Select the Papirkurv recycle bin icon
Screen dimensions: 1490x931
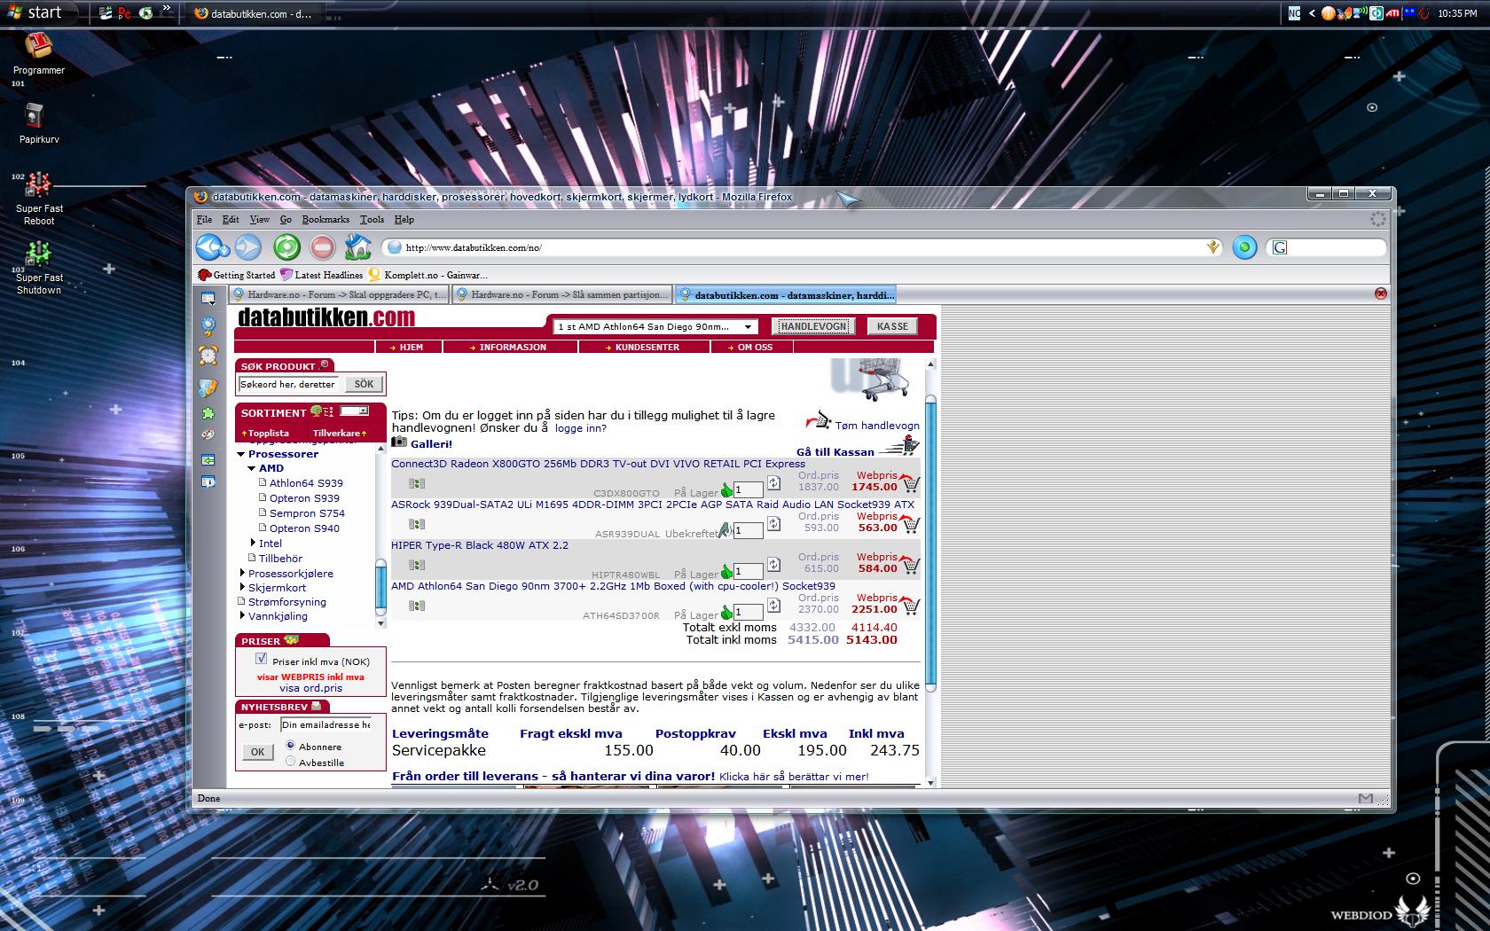tap(35, 116)
